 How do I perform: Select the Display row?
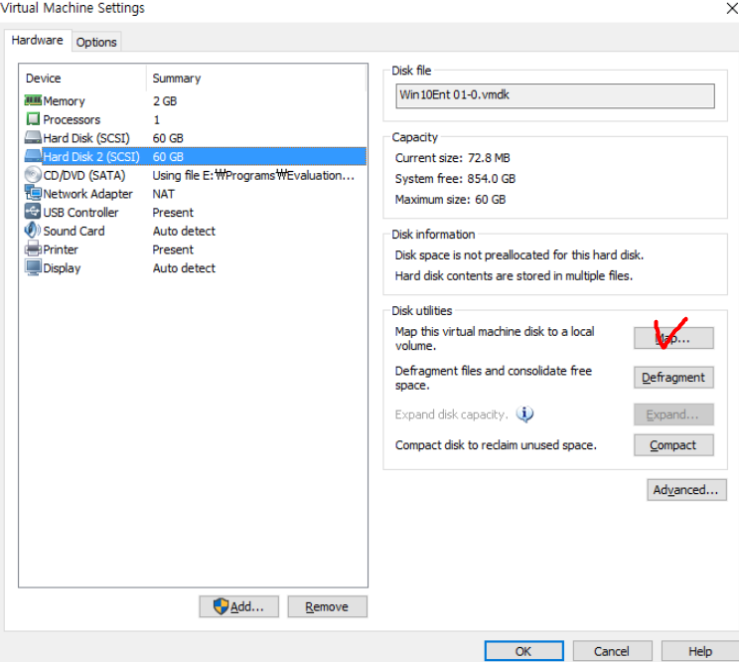(195, 267)
